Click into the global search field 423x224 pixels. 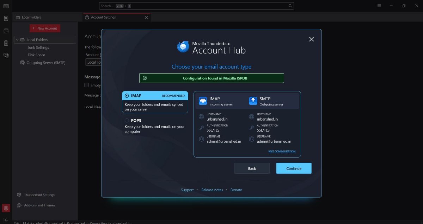coord(196,6)
